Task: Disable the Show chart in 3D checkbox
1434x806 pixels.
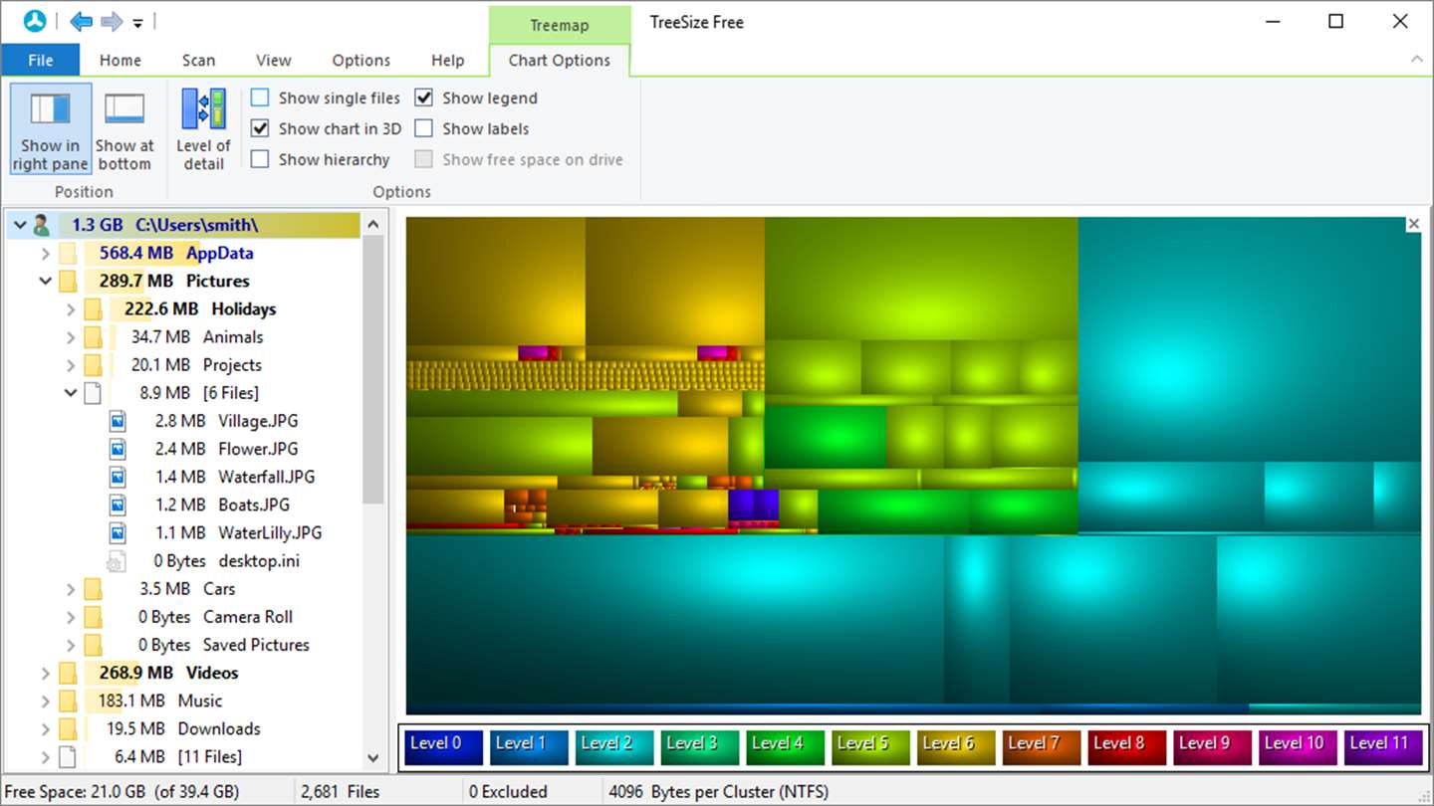Action: (260, 128)
